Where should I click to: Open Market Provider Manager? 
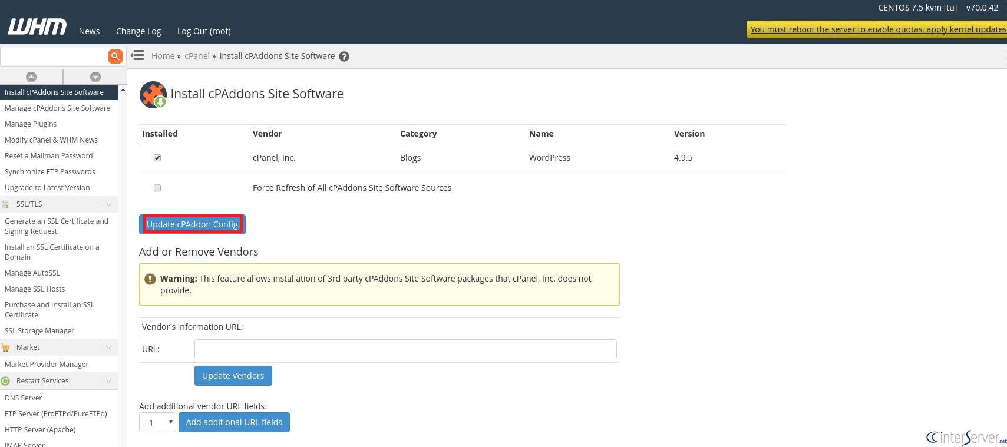point(47,365)
